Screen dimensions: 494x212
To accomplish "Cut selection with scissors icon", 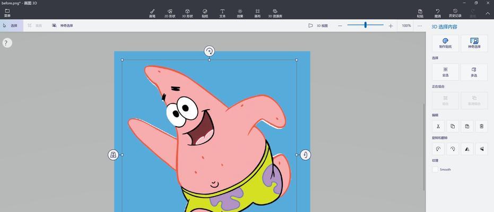I will tap(438, 126).
